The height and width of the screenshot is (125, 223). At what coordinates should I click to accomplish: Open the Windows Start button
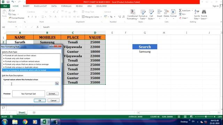[x=5, y=122]
